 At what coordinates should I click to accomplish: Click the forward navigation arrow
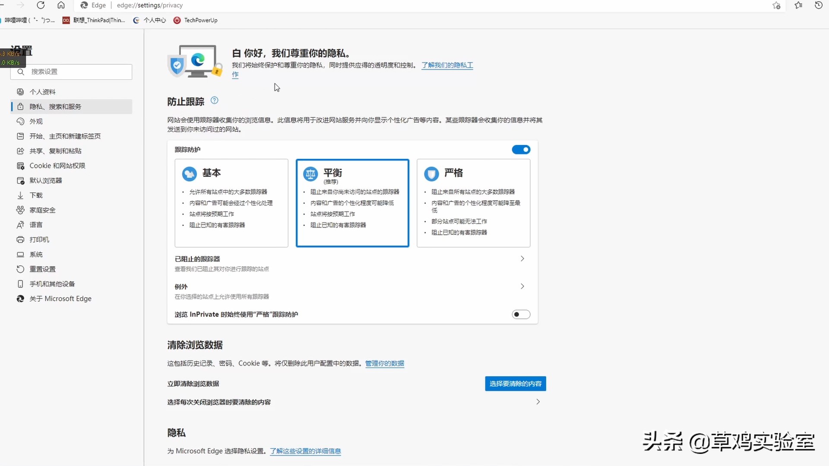coord(20,5)
